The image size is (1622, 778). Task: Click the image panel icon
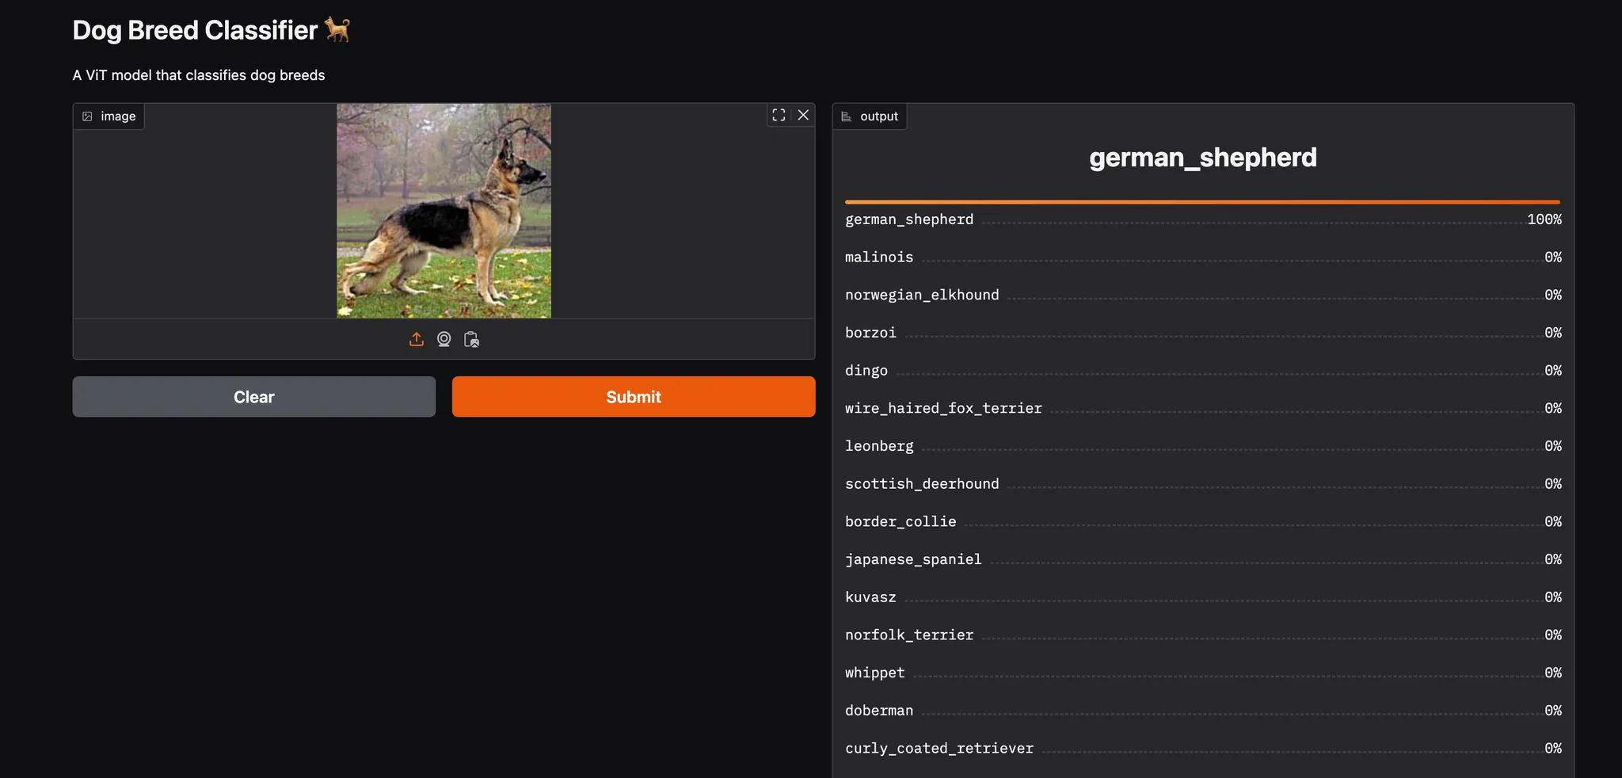[x=88, y=116]
